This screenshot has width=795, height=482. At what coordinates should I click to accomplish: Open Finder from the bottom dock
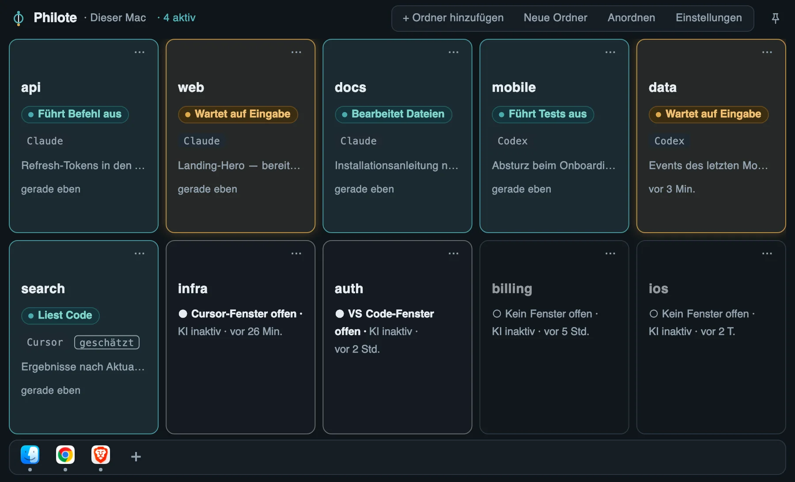[x=30, y=455]
